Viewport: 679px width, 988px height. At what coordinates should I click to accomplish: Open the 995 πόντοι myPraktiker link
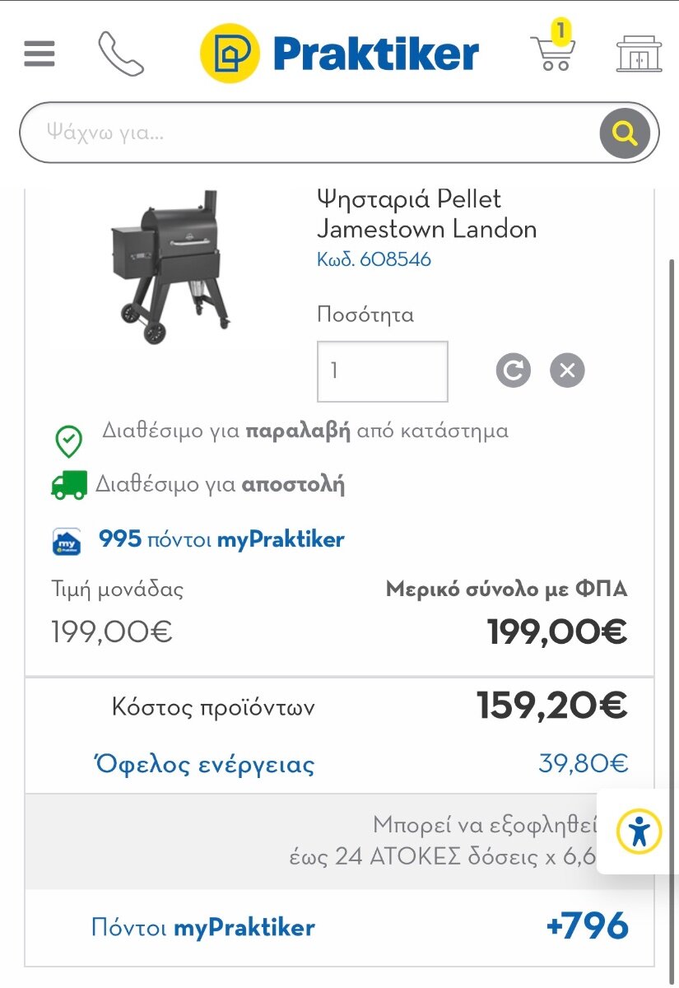tap(221, 540)
